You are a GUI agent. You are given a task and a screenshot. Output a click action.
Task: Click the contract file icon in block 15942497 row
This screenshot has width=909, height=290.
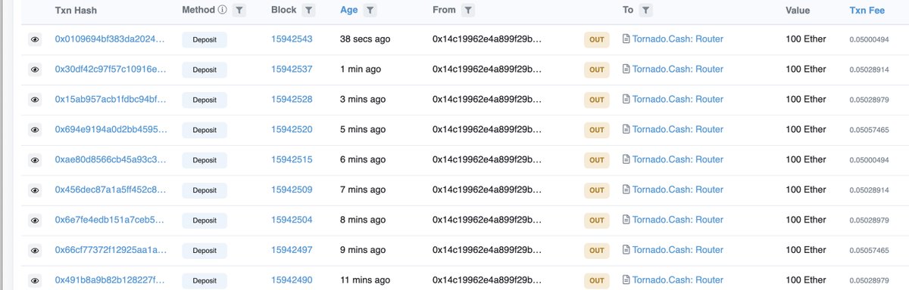[x=626, y=251]
